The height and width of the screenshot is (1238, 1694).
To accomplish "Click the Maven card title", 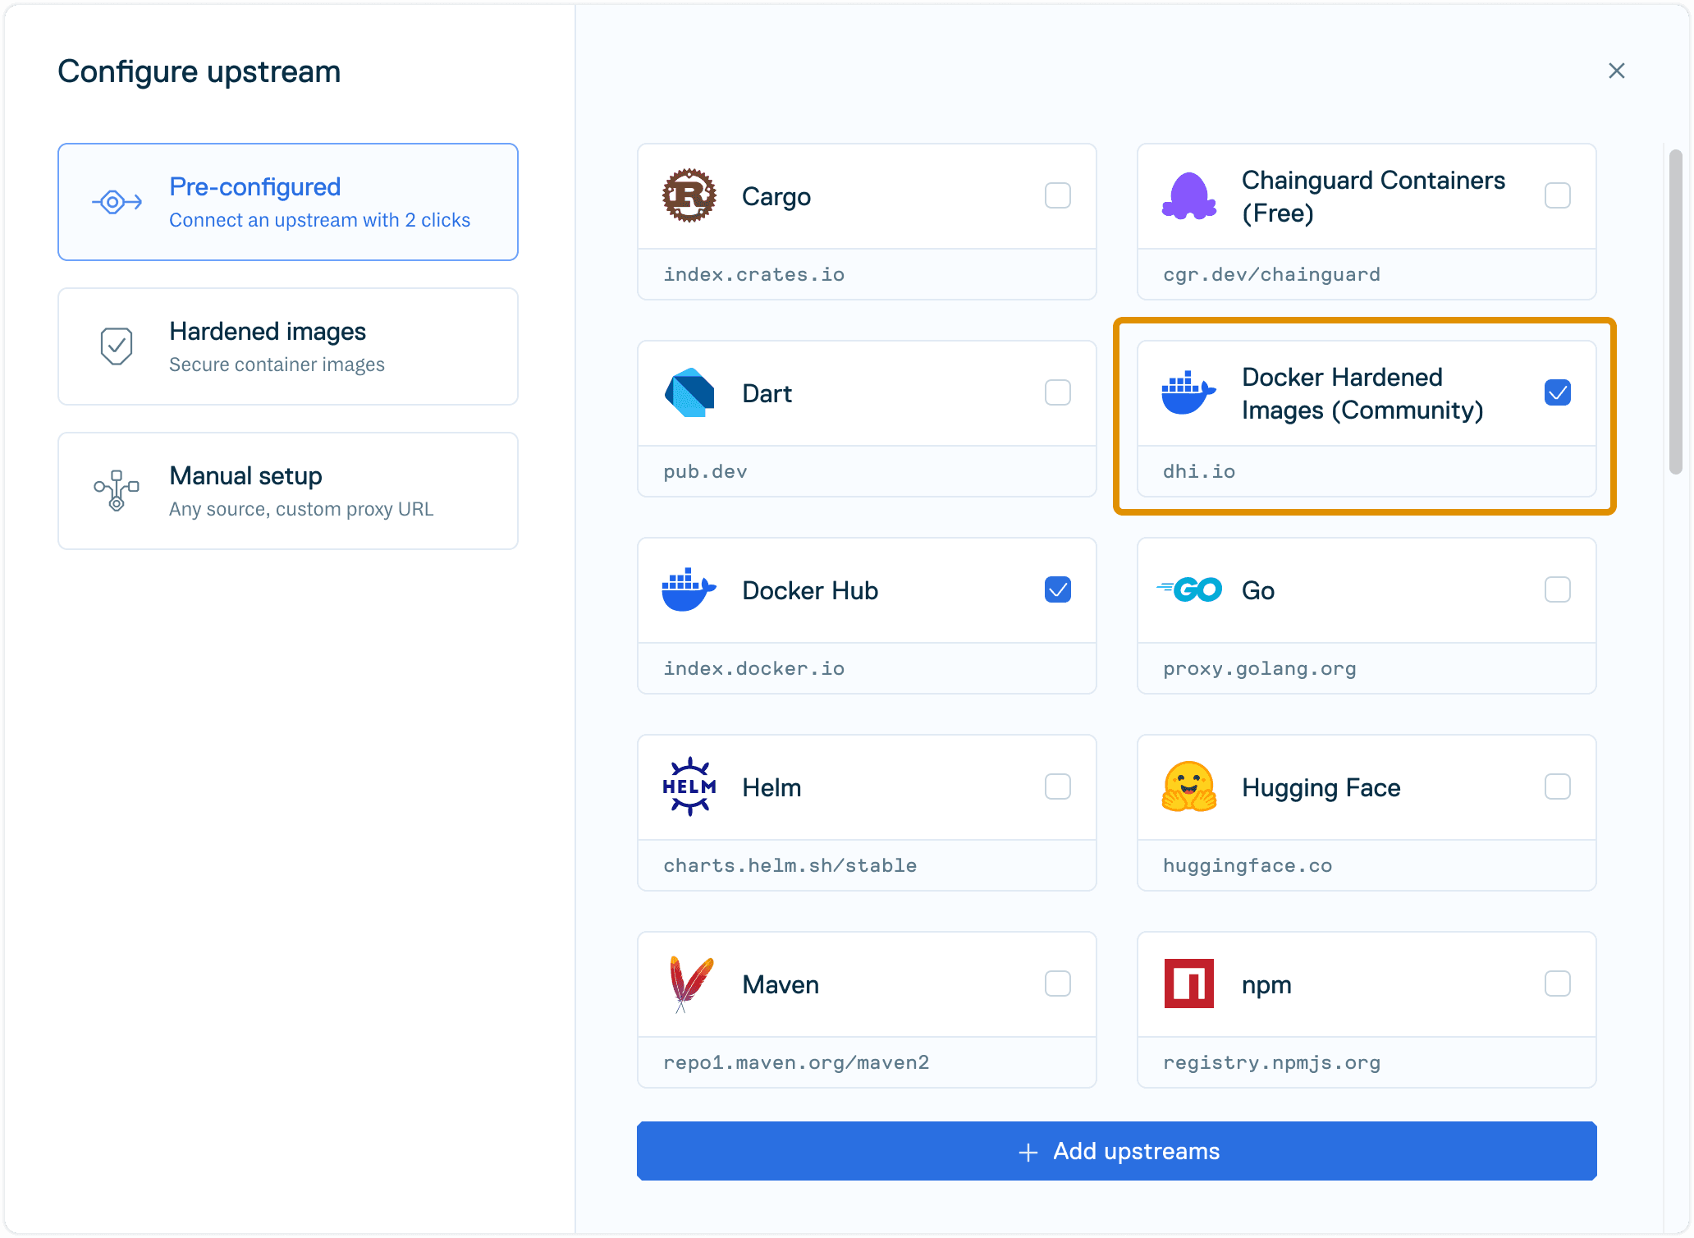I will 780,984.
